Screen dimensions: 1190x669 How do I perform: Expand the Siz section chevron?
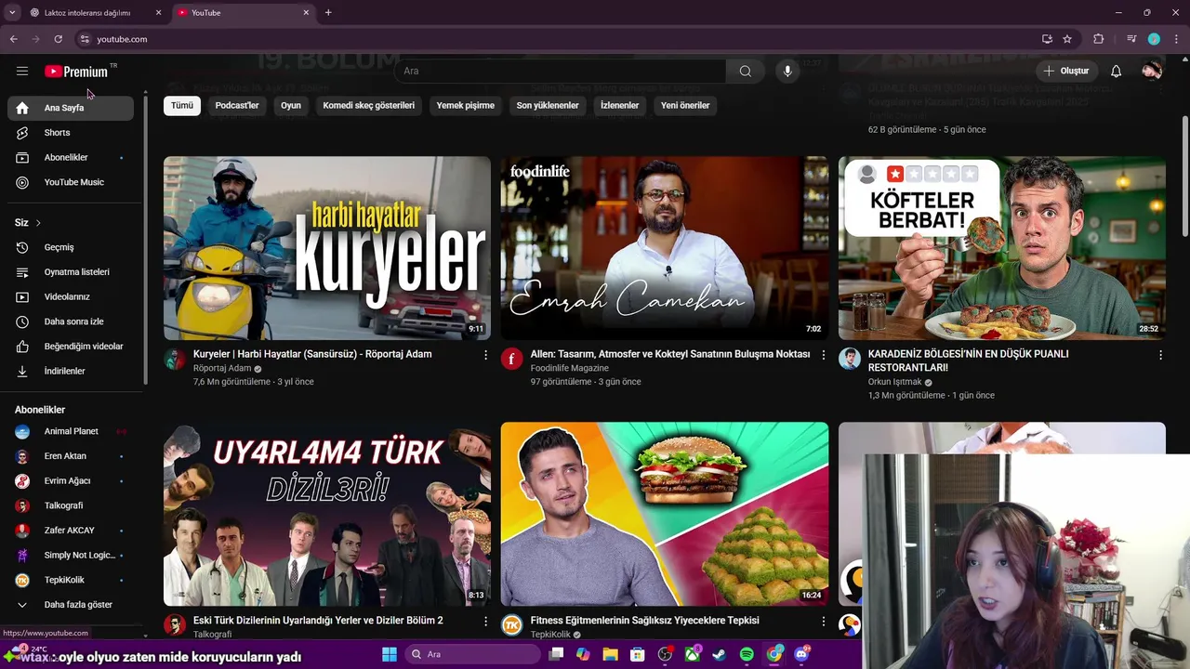[38, 223]
